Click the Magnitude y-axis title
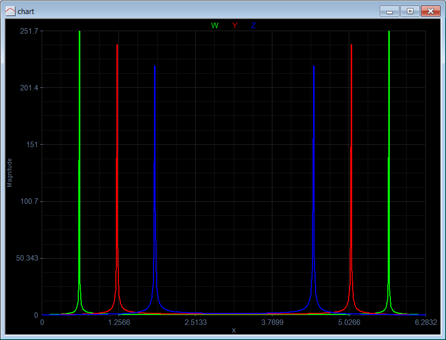This screenshot has height=340, width=446. (10, 173)
